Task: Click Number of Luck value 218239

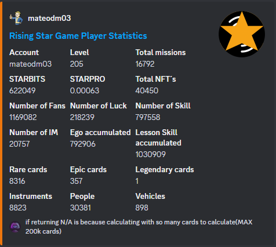Action: [x=82, y=117]
